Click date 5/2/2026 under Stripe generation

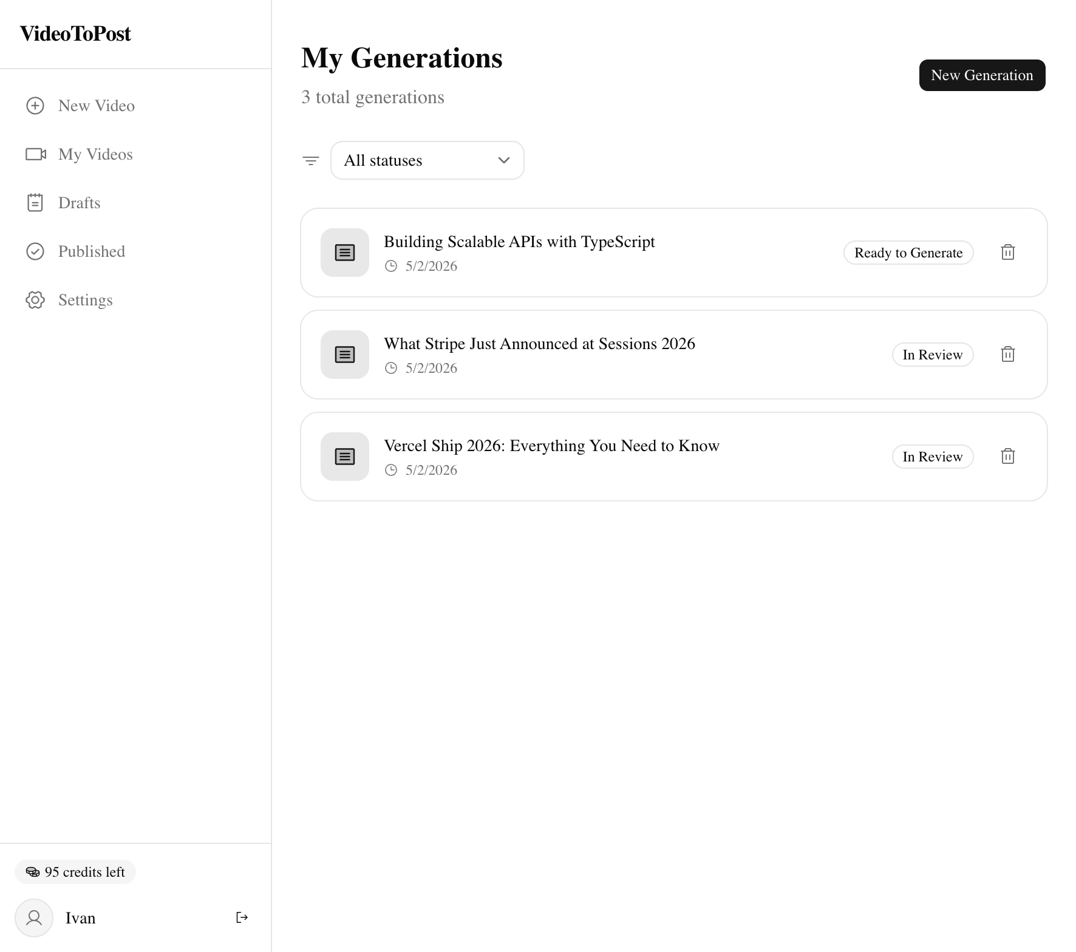[x=431, y=368]
